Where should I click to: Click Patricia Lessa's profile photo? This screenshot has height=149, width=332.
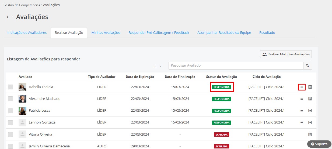coord(22,111)
